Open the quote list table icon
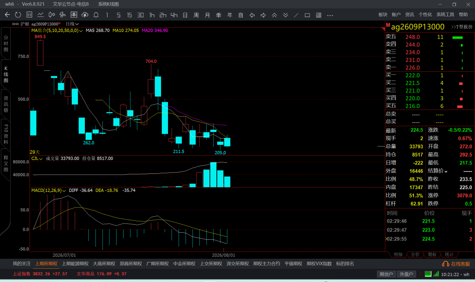 (x=29, y=15)
